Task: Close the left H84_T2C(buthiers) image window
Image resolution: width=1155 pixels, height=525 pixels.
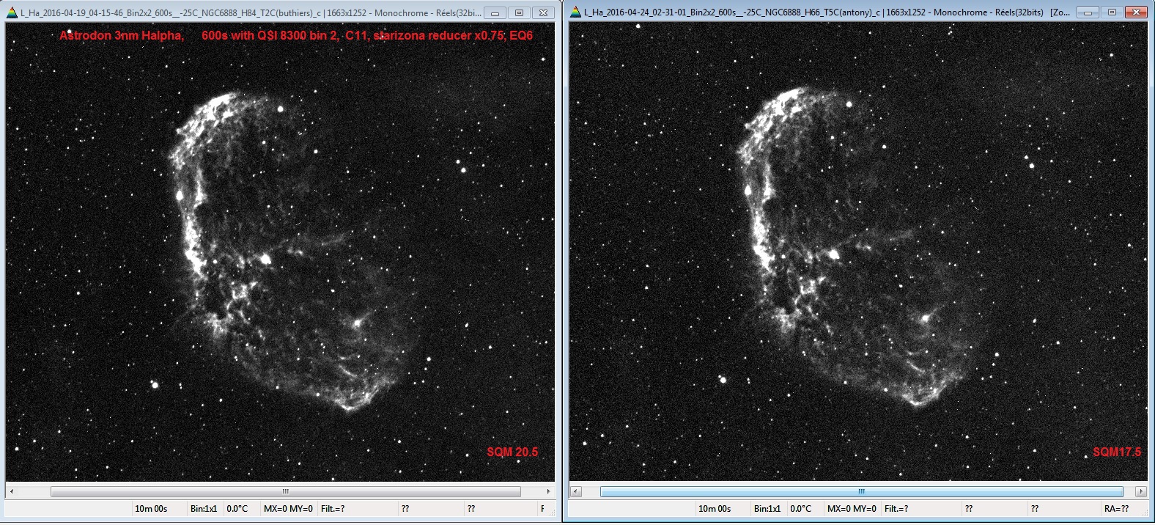Action: [543, 12]
